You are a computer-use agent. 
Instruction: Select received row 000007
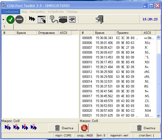click(x=118, y=48)
